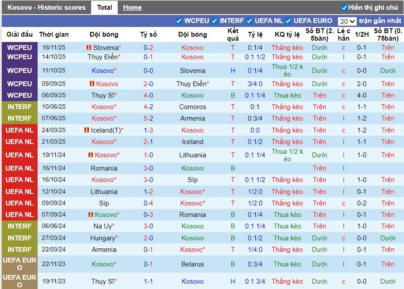Click the Hungary team link
404x289 pixels.
point(102,238)
